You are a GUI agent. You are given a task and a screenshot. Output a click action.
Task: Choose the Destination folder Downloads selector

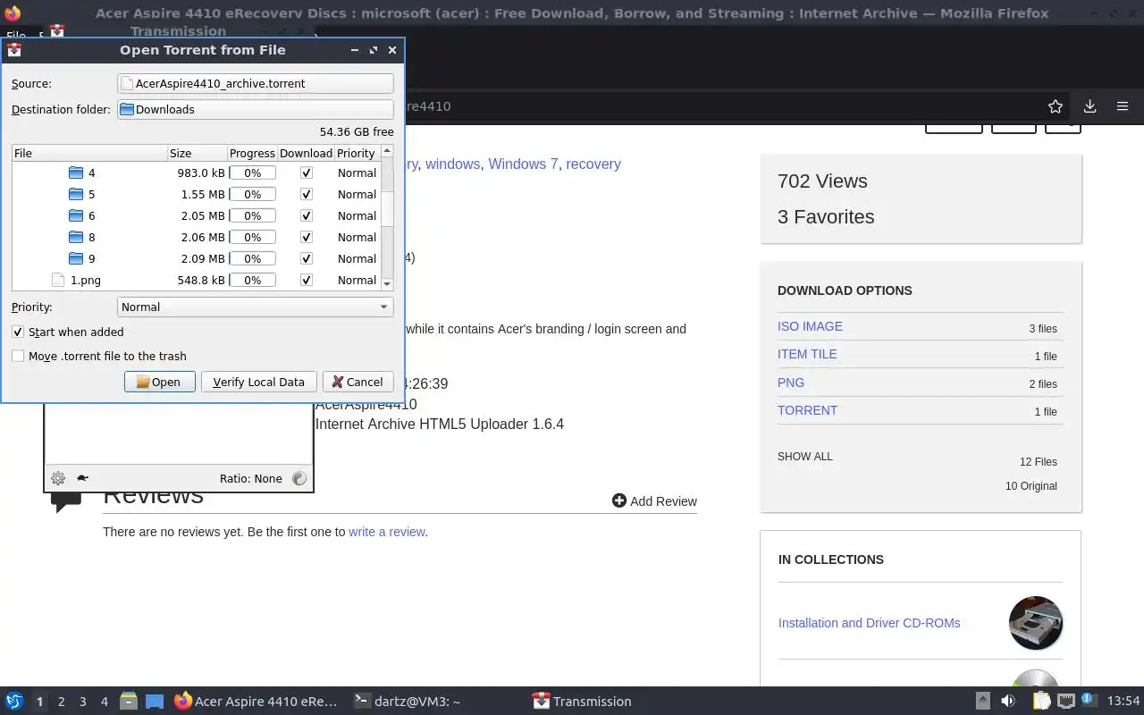[256, 109]
